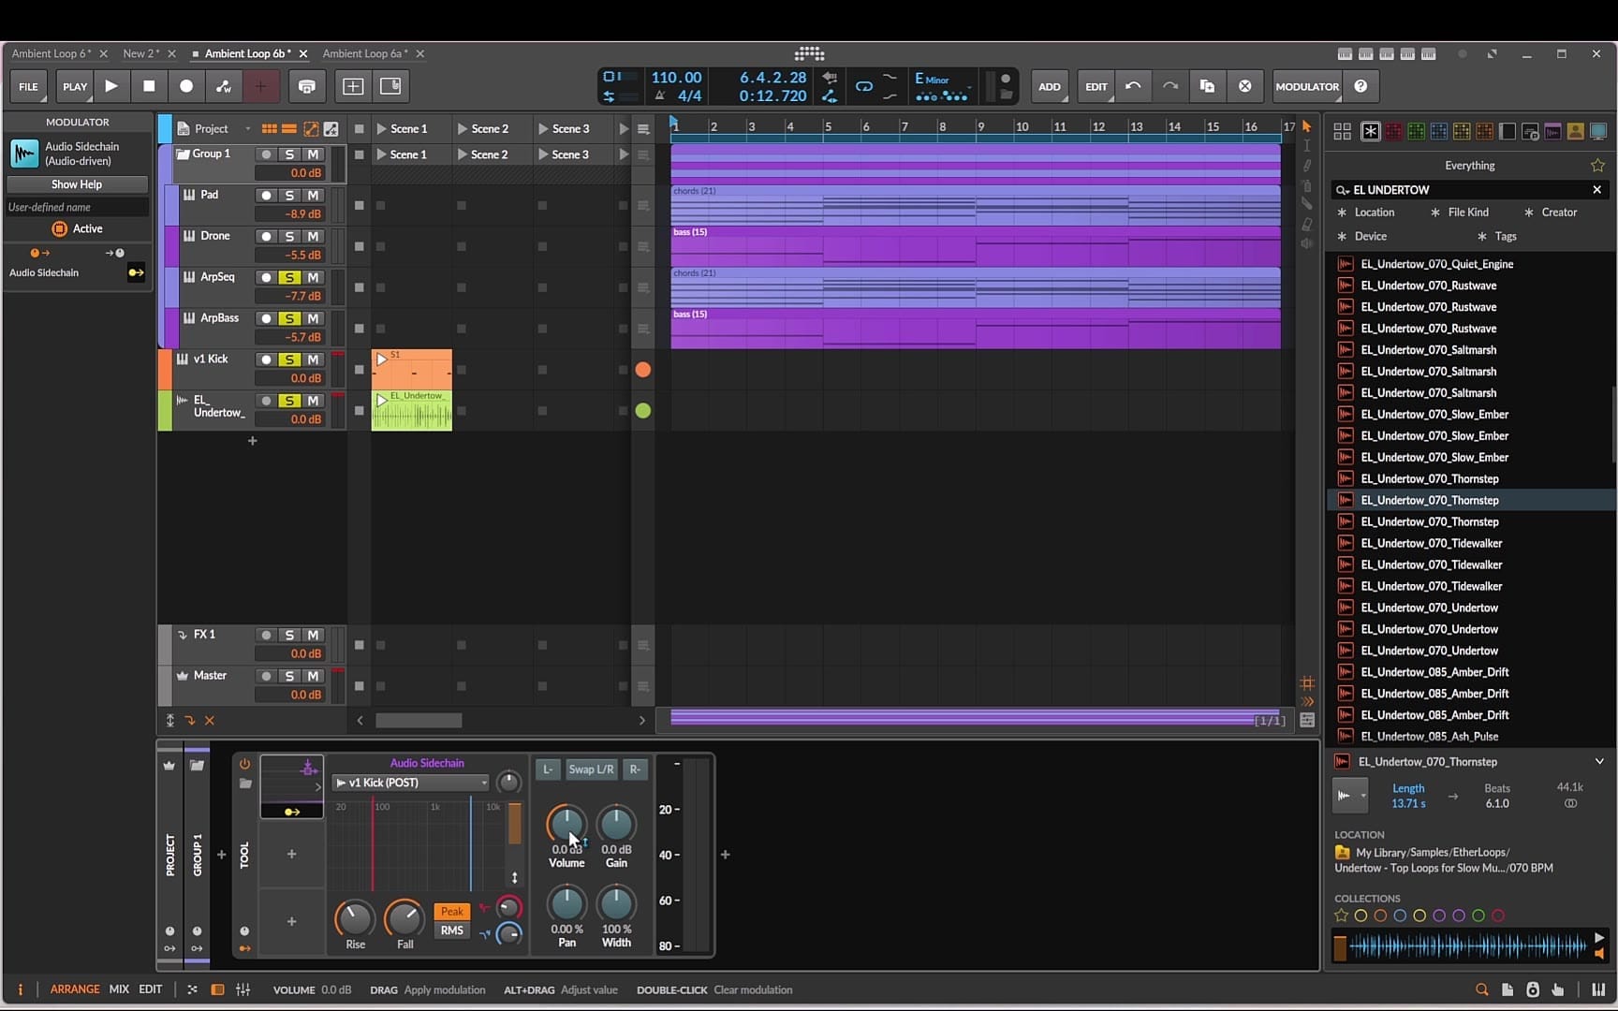
Task: Redo the last undone action
Action: click(x=1170, y=86)
